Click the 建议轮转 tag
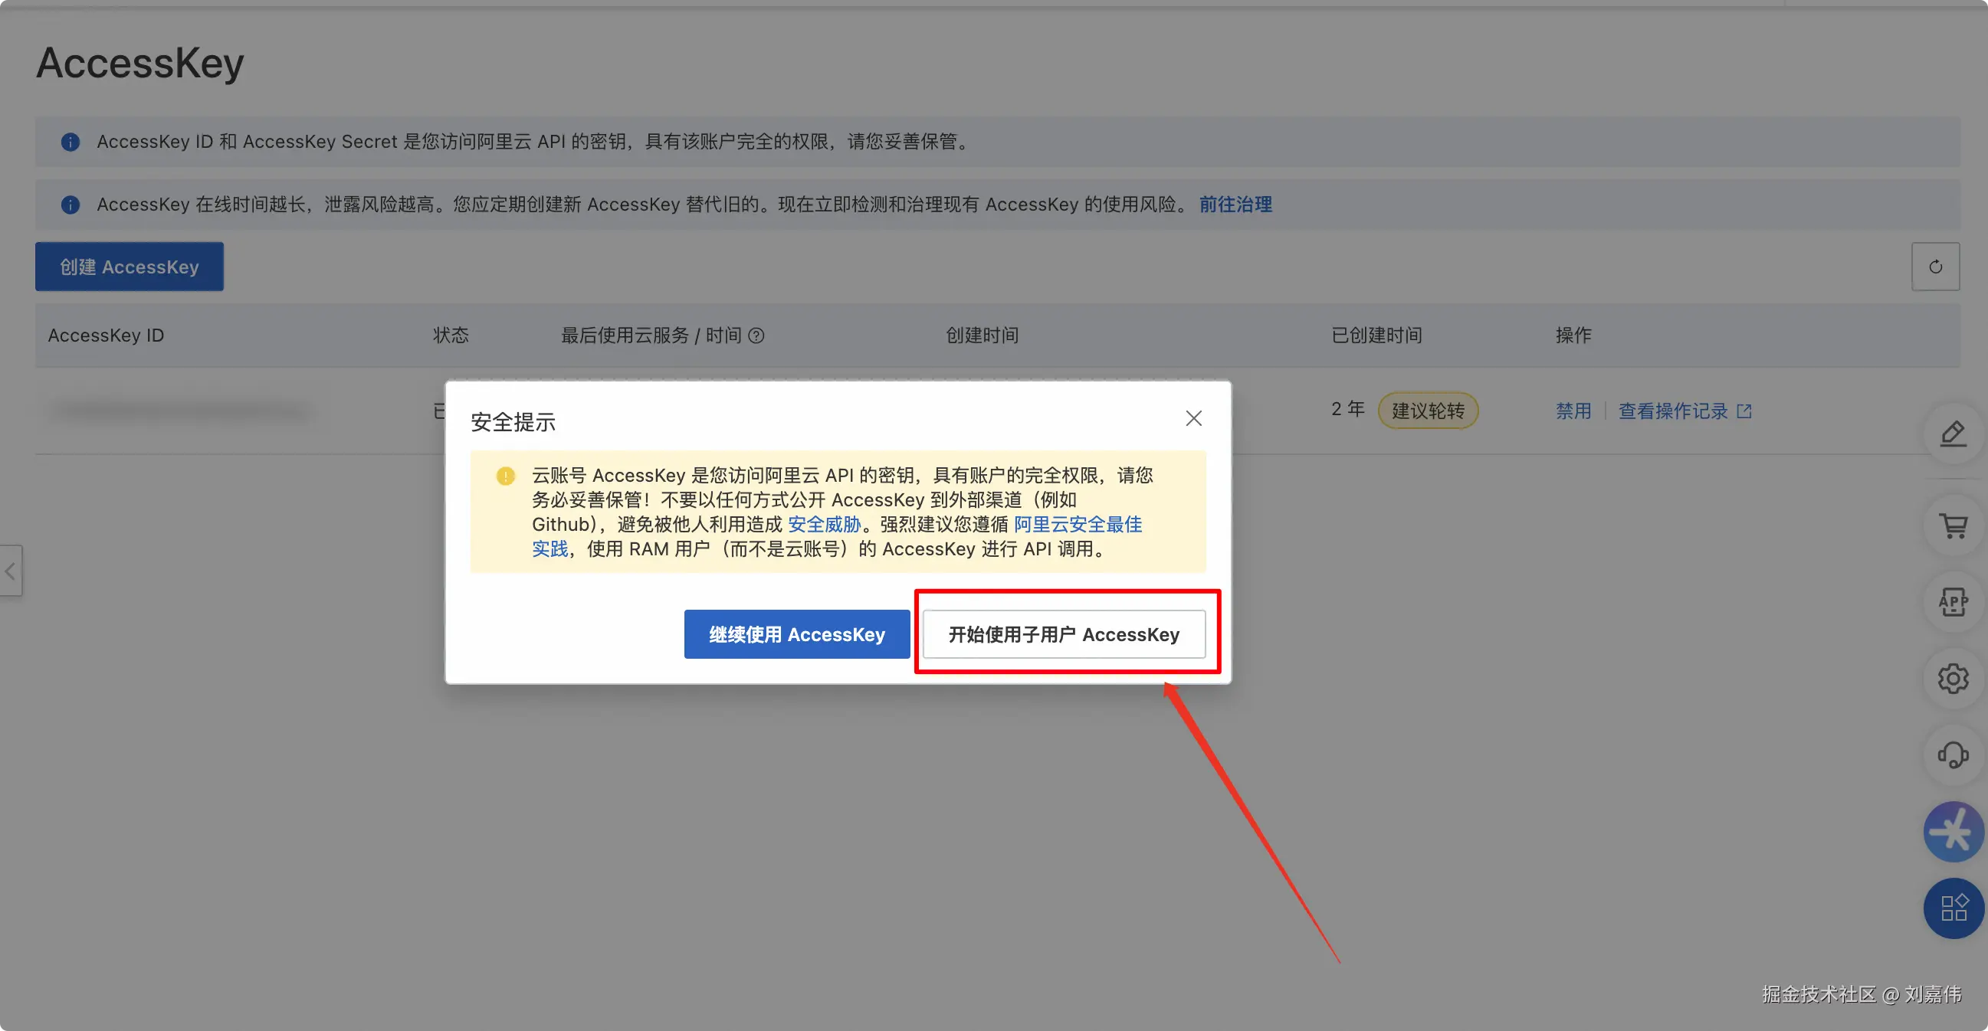This screenshot has height=1031, width=1988. pyautogui.click(x=1427, y=411)
